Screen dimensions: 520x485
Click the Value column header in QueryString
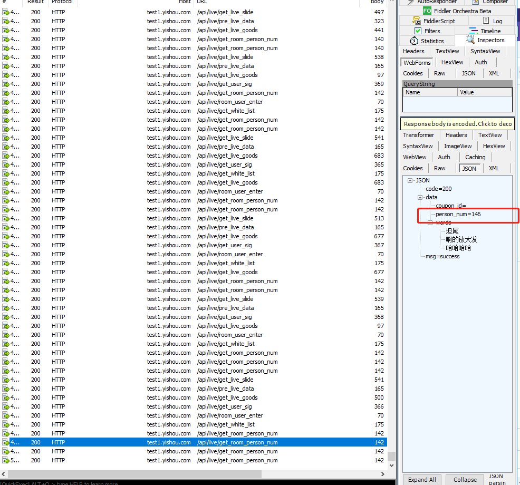(485, 92)
